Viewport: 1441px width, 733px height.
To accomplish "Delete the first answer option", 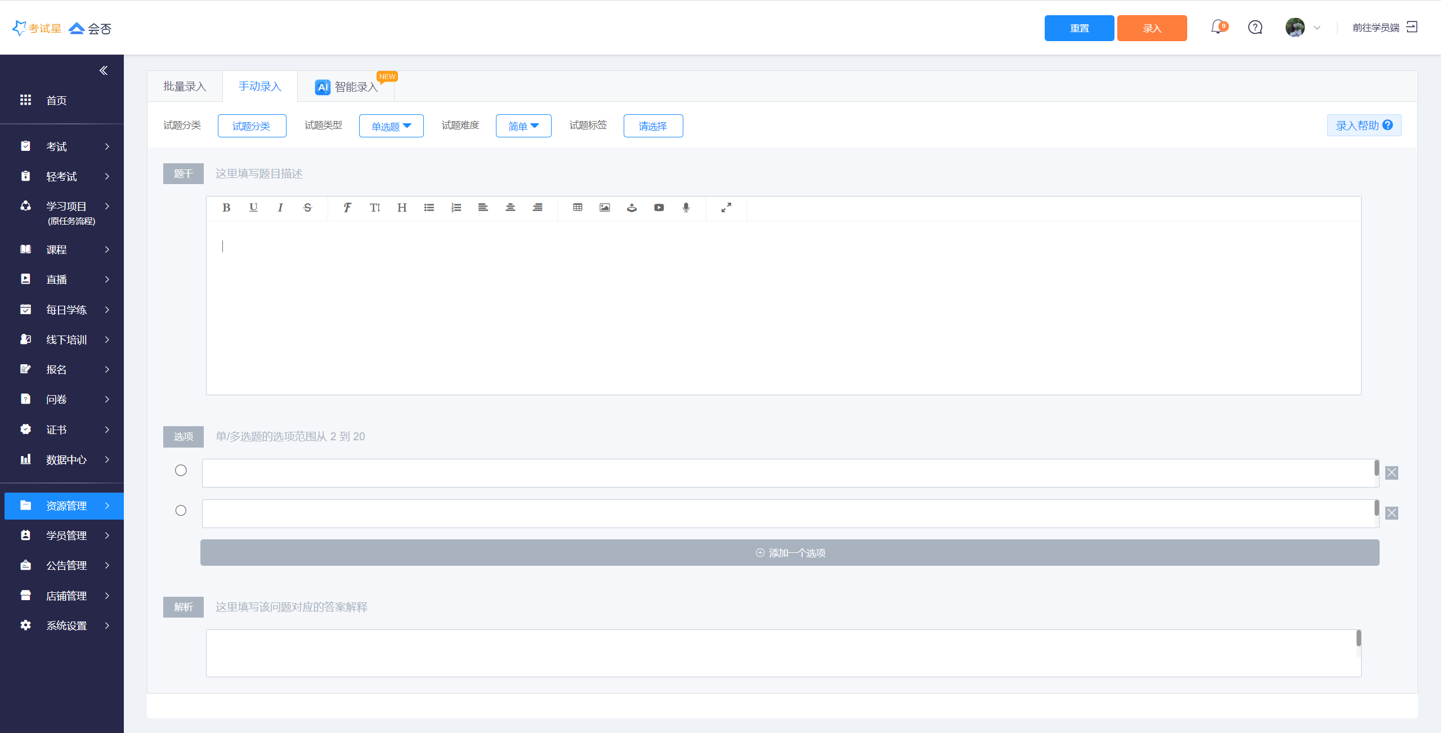I will point(1391,473).
